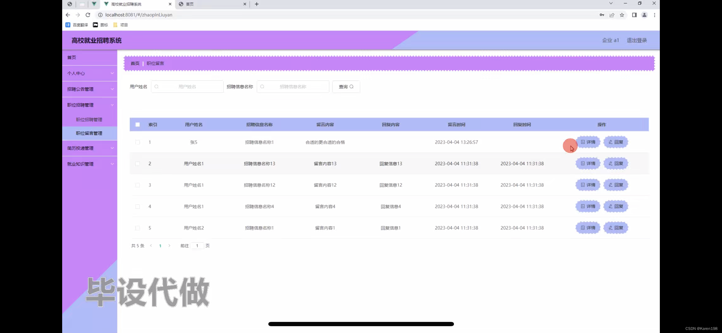This screenshot has width=722, height=333.
Task: Click 留言内容 cell 合适的更合适的合格
Action: tap(325, 142)
